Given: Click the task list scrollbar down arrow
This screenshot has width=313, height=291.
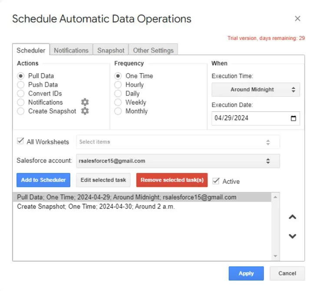Looking at the screenshot, I should click(x=275, y=256).
